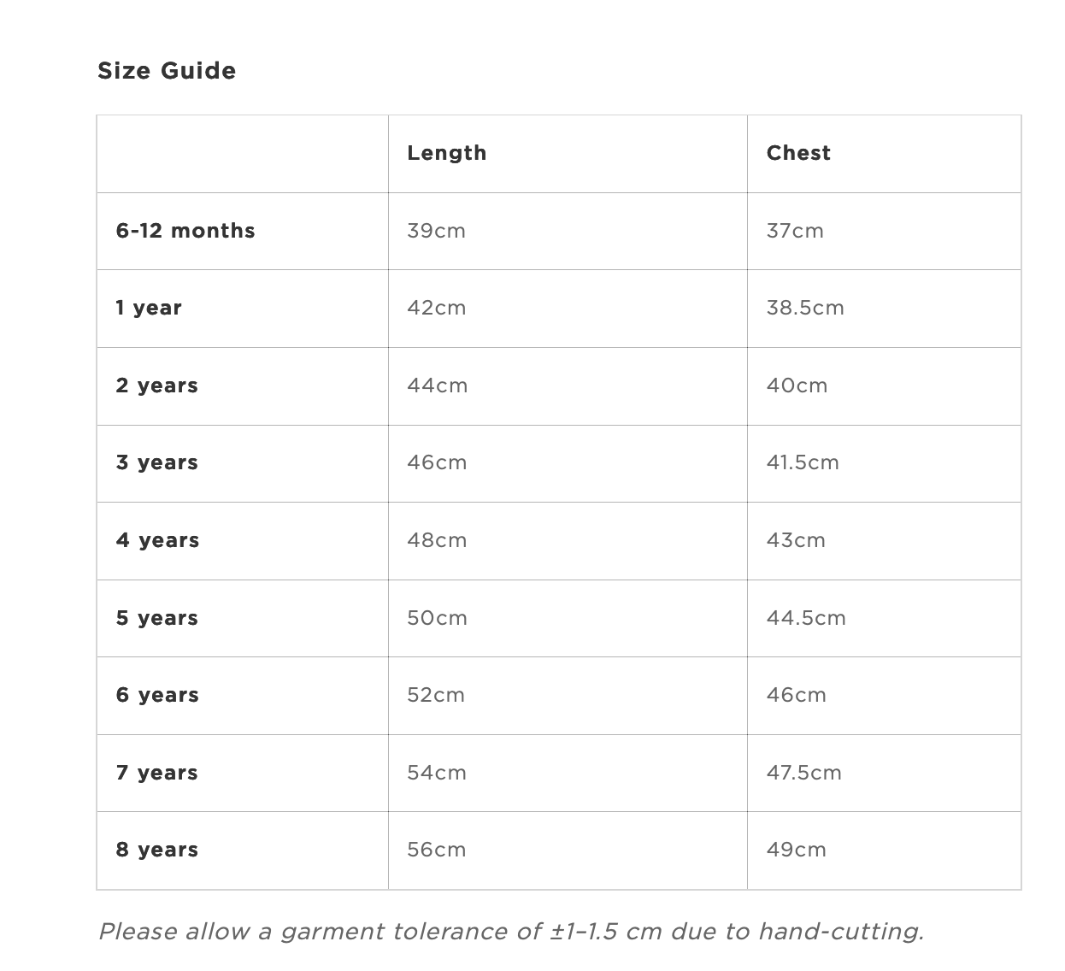1065x971 pixels.
Task: Select the 1 year row label
Action: [149, 308]
